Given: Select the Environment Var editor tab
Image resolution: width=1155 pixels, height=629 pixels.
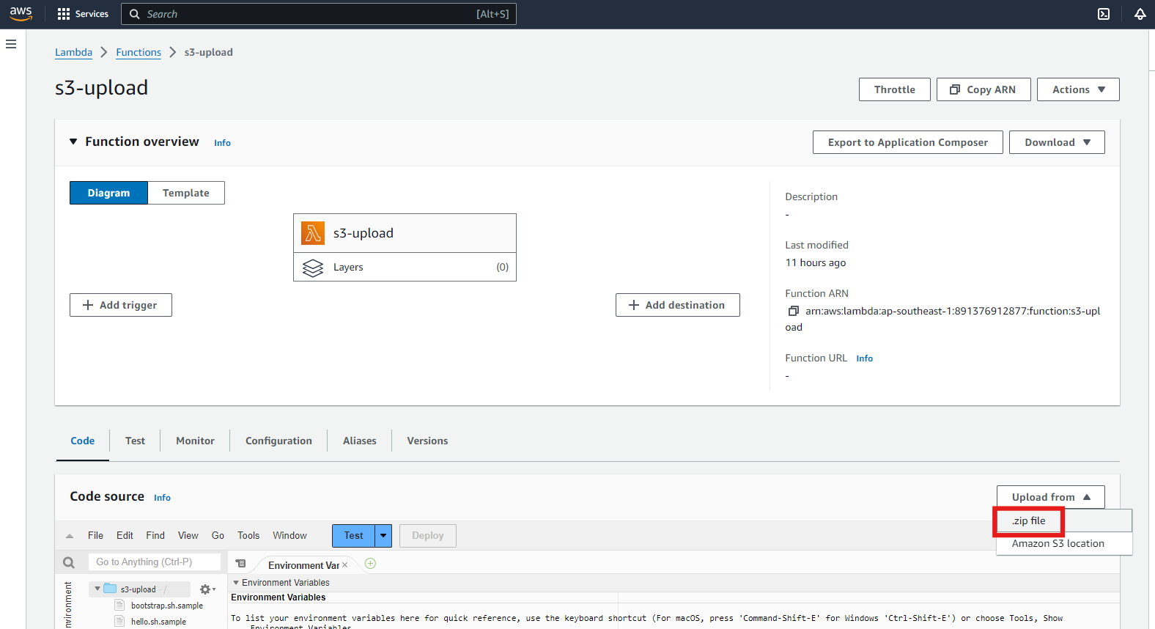Looking at the screenshot, I should 303,565.
